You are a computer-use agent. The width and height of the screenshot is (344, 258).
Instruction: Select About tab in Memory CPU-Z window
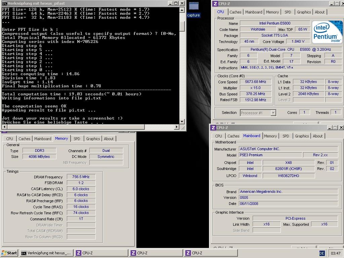click(x=109, y=139)
